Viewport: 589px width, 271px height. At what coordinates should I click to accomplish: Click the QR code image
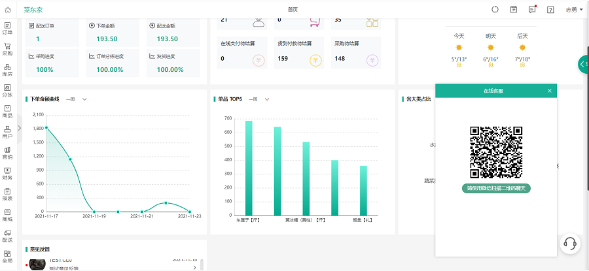[496, 153]
